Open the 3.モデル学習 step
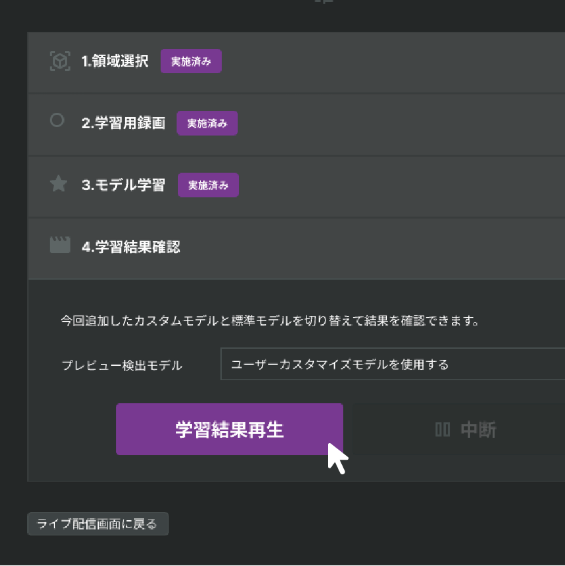565x566 pixels. pyautogui.click(x=123, y=185)
